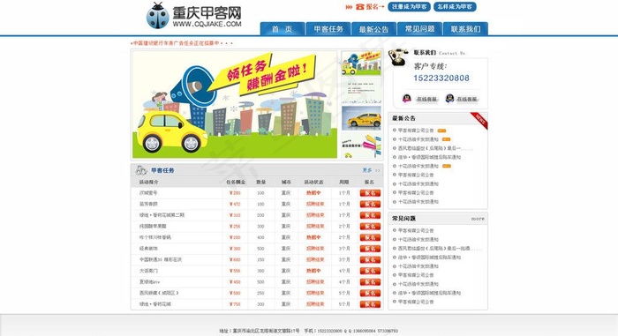Click the red telephone icon beside 报名
Screen dimensions: 618x336
(360, 7)
